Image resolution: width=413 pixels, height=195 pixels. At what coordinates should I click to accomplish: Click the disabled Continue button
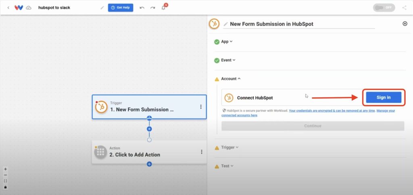(x=313, y=126)
